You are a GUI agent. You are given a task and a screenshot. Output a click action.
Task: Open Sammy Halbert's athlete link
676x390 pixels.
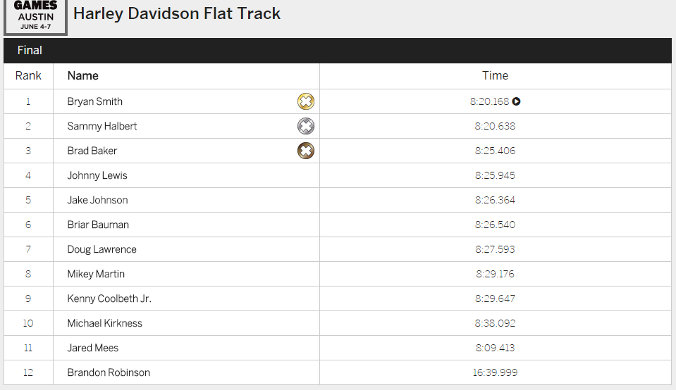[102, 126]
